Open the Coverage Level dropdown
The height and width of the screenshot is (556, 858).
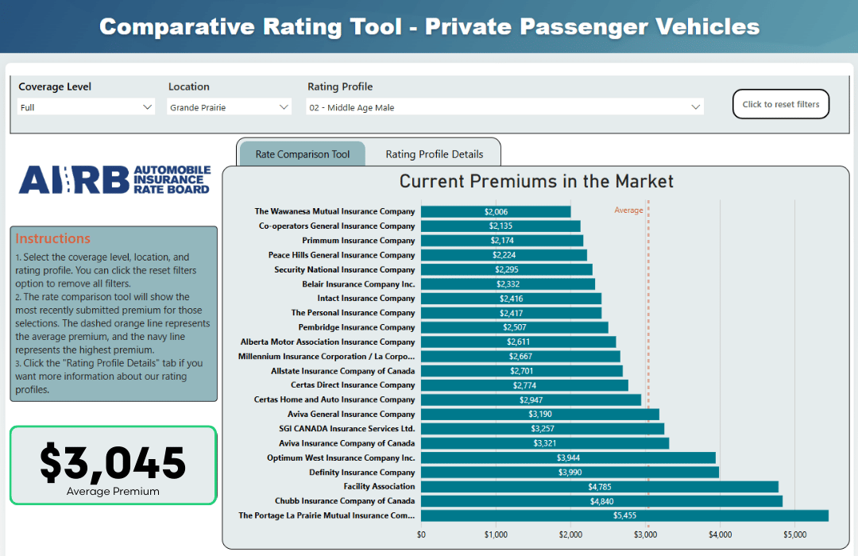[86, 106]
